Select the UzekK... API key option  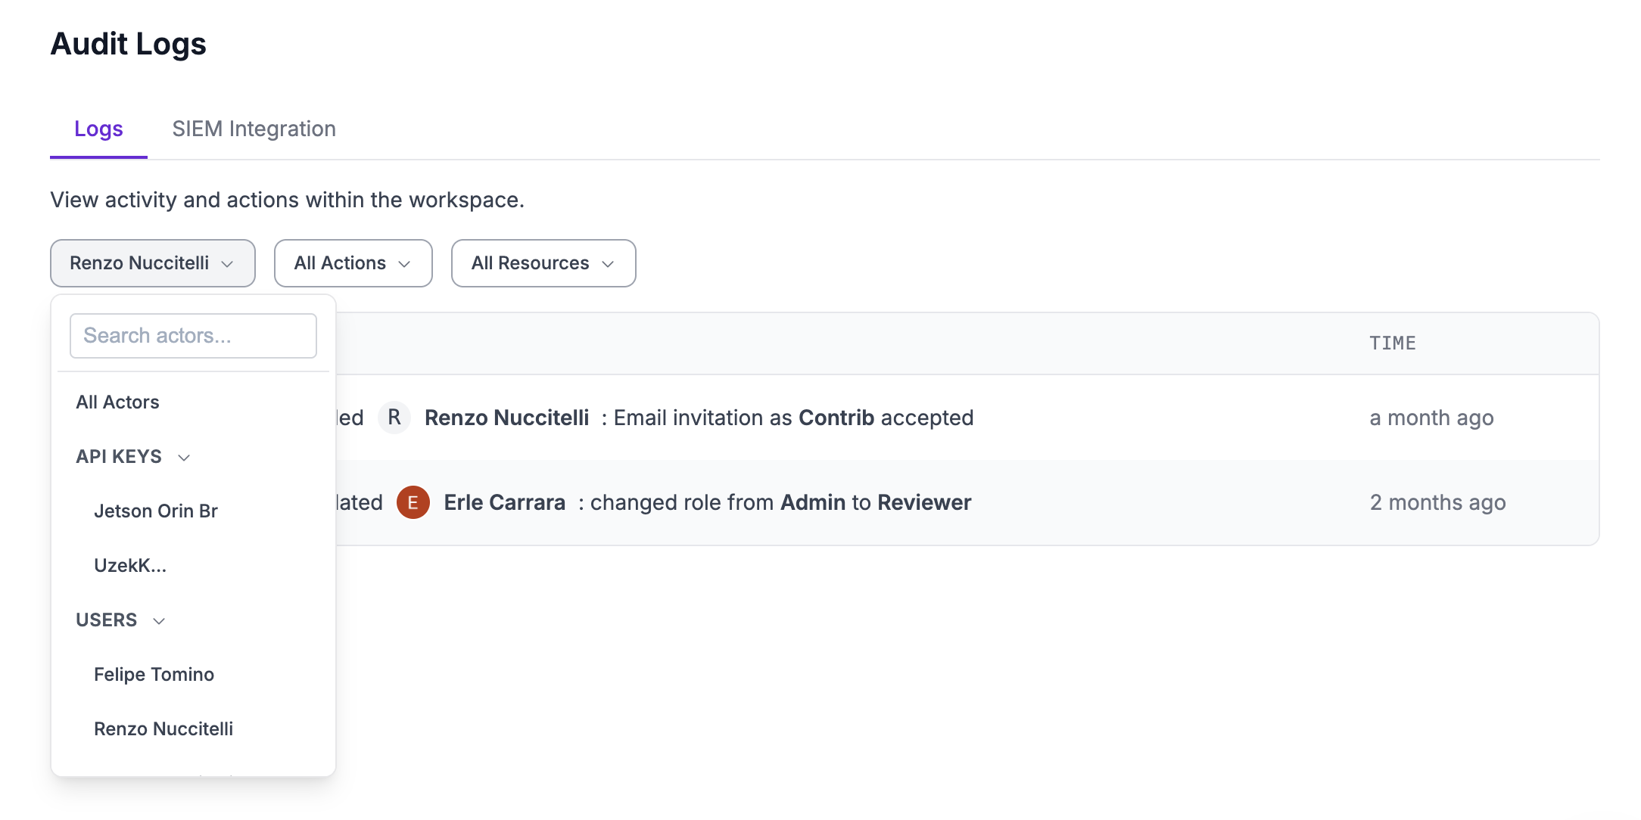pos(130,566)
